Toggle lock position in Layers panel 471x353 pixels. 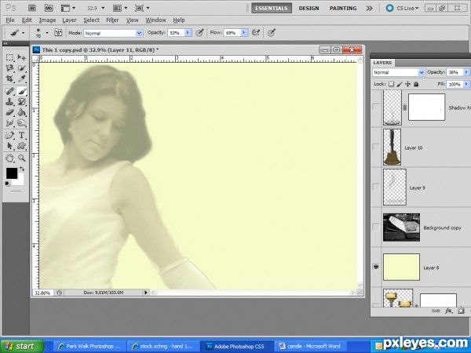(407, 84)
